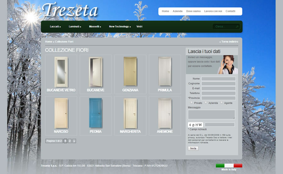Open the Genziana door image

(x=130, y=72)
